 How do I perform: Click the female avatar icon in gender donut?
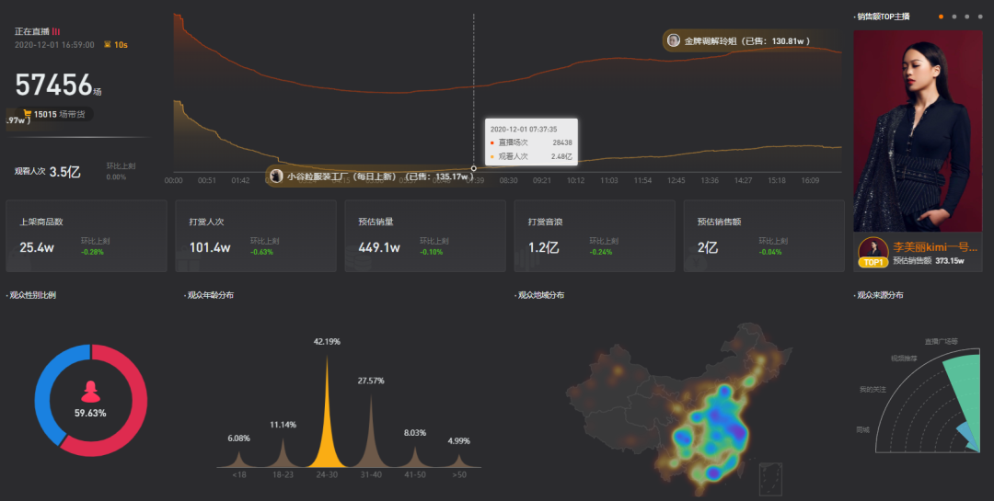tap(90, 392)
